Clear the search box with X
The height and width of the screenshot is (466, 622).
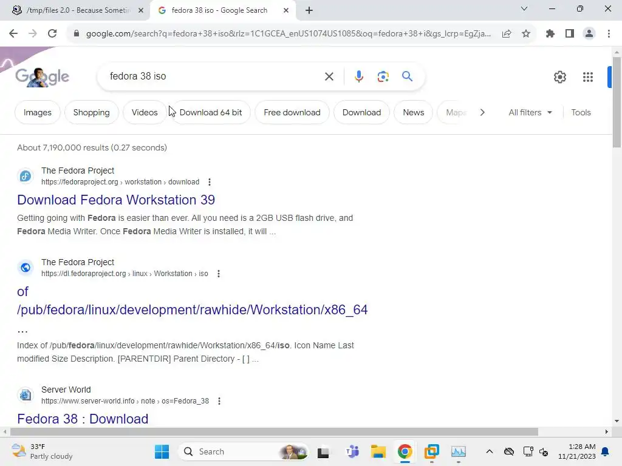[x=329, y=76]
